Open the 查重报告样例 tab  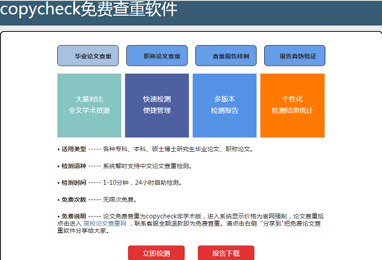tap(226, 55)
